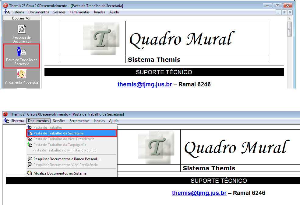Restore the inner document window in top window
The height and width of the screenshot is (205, 300).
(284, 12)
